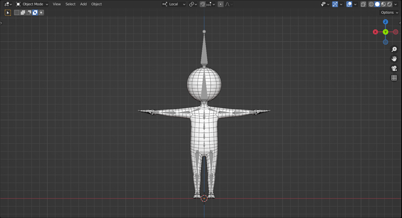Switch to Rendered shading mode
Viewport: 402px width, 218px height.
point(390,4)
